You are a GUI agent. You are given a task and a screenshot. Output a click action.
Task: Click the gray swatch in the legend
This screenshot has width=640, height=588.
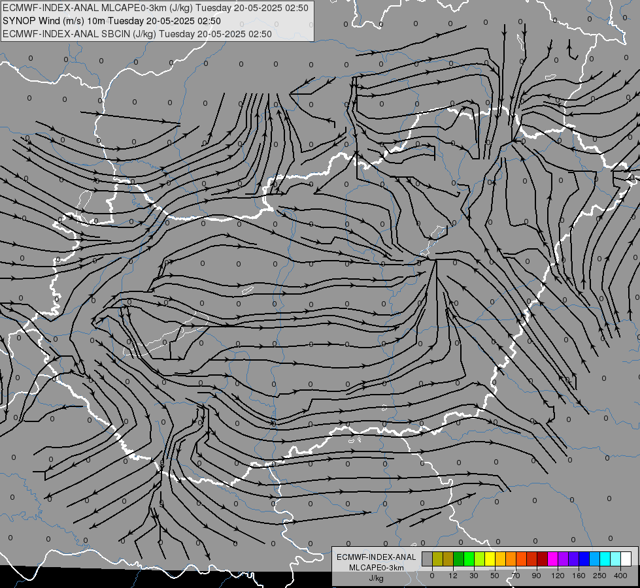tap(428, 559)
